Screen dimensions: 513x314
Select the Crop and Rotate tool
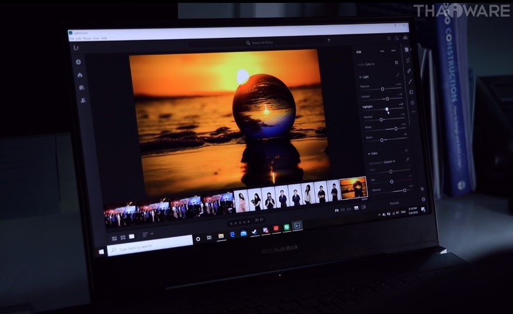[408, 60]
